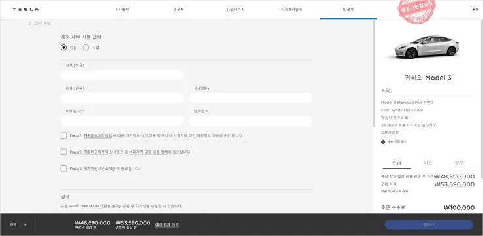Open the 4. 오토파일럿 step tab

click(292, 10)
